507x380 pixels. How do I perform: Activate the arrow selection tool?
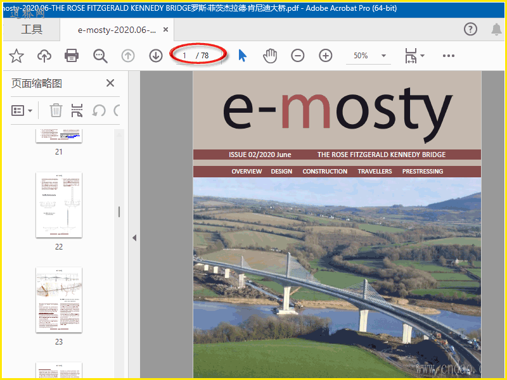pos(242,56)
